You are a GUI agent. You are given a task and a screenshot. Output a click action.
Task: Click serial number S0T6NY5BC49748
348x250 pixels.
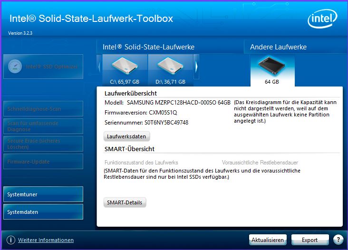point(166,123)
